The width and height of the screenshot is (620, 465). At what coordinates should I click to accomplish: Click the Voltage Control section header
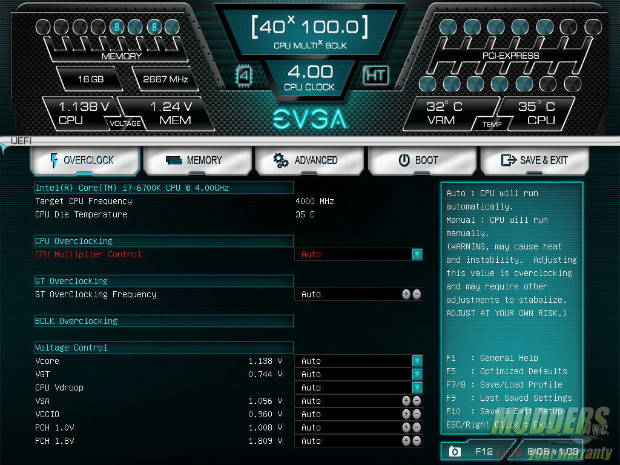coord(164,348)
